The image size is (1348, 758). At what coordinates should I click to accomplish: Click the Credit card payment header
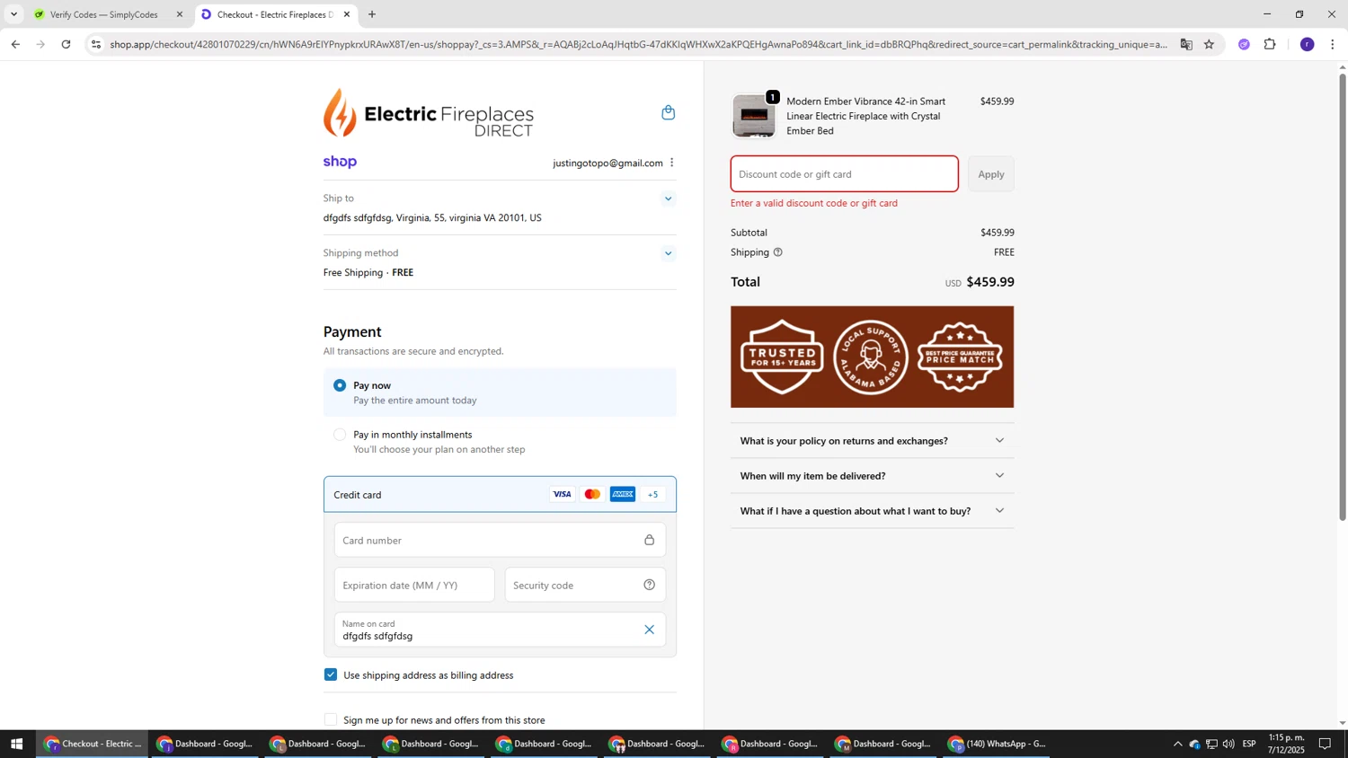tap(500, 494)
